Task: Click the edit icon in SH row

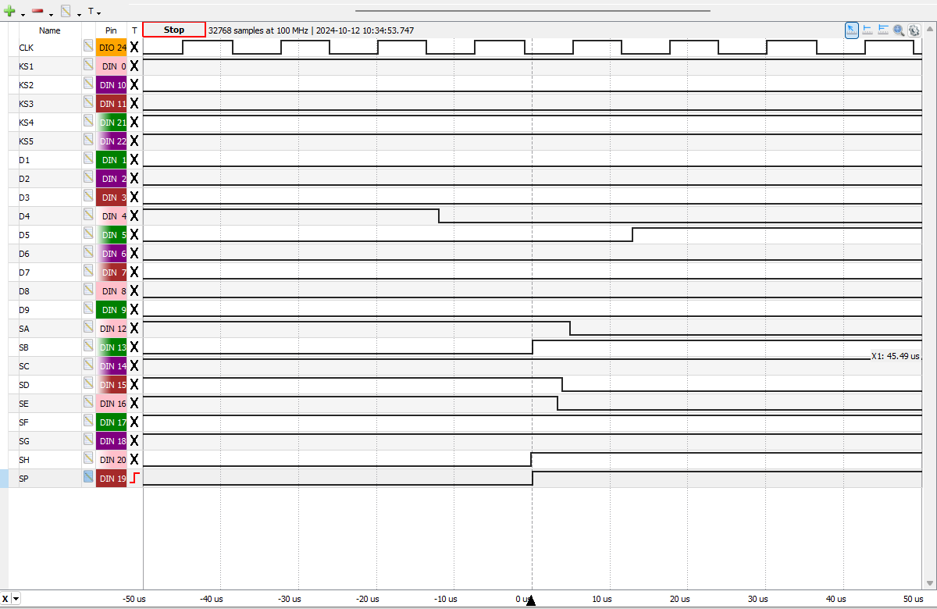Action: click(x=89, y=459)
